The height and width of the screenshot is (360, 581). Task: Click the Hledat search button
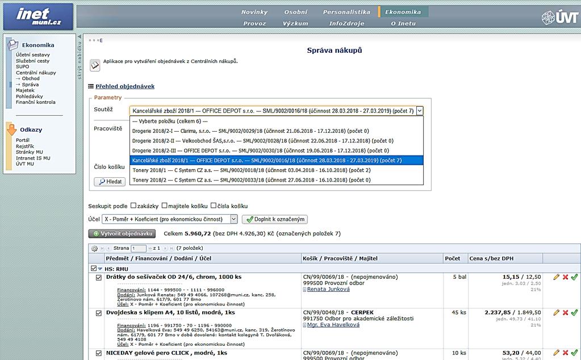(x=110, y=182)
